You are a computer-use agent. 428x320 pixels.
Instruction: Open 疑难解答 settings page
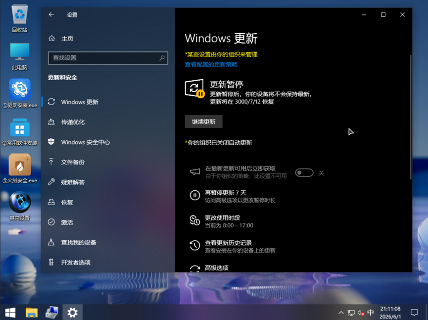pyautogui.click(x=108, y=182)
